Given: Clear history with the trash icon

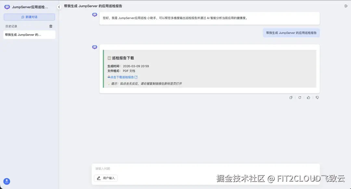Looking at the screenshot, I should [x=51, y=26].
